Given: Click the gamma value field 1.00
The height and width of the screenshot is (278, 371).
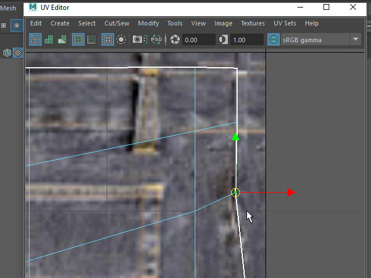Looking at the screenshot, I should [x=246, y=40].
